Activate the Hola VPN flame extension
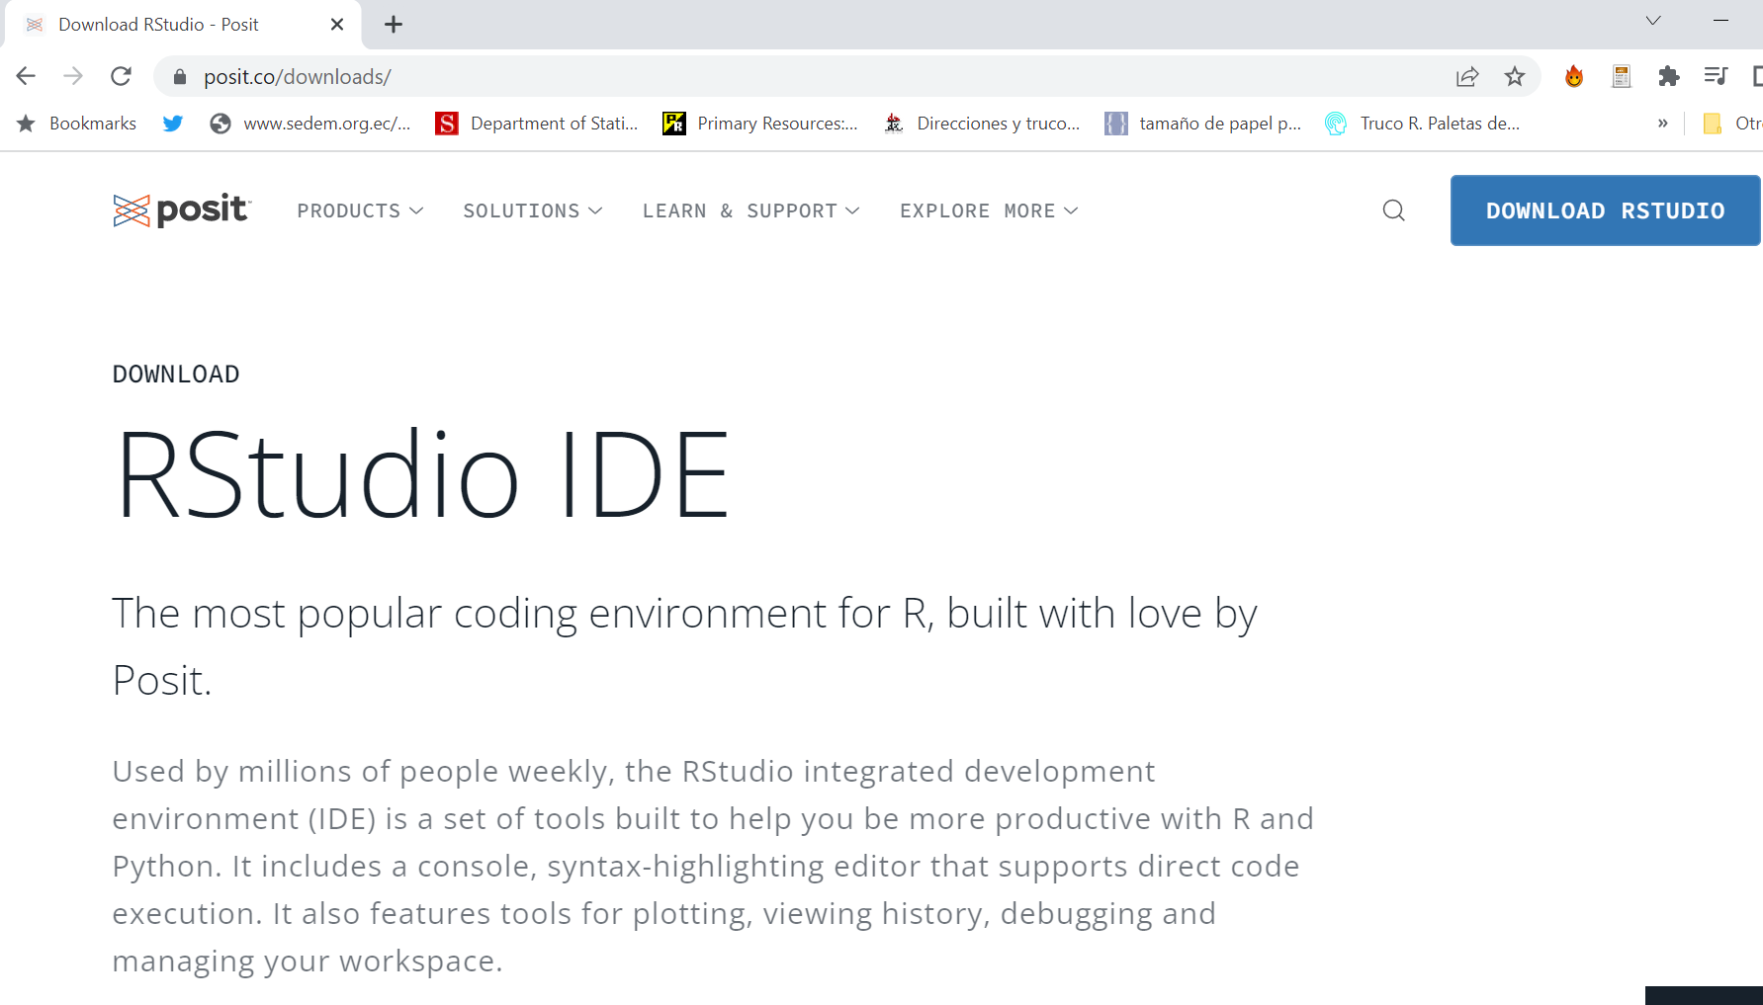Image resolution: width=1763 pixels, height=1005 pixels. coord(1573,76)
